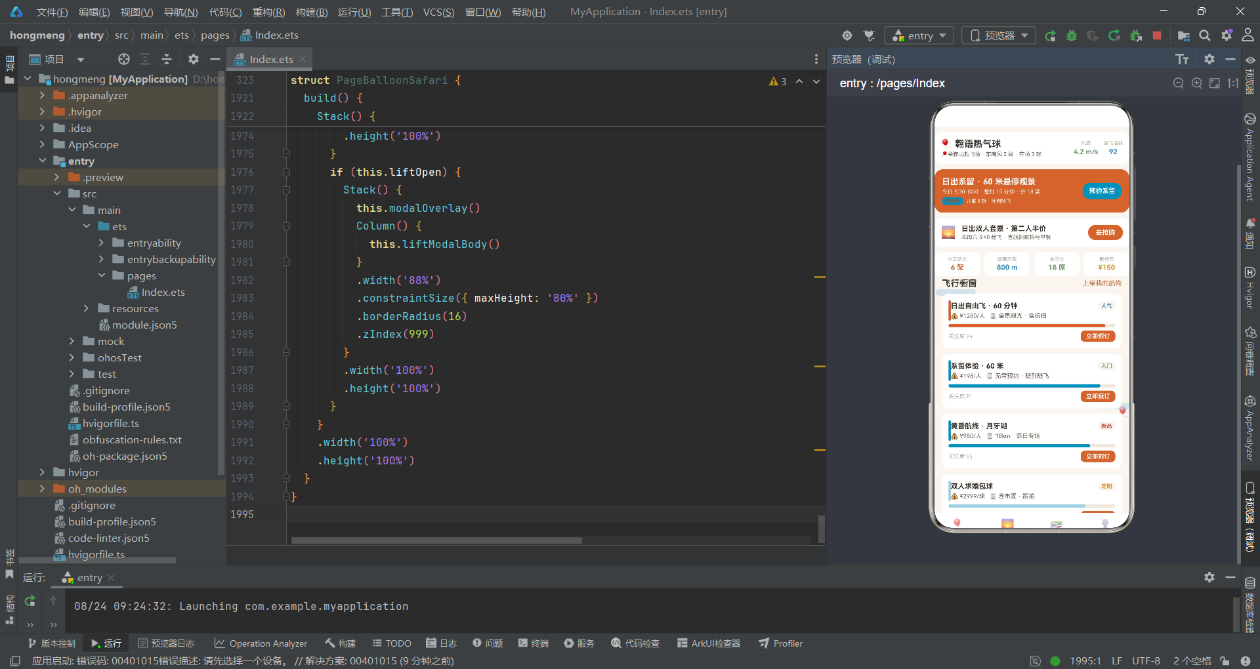Switch to the Index.ets editor tab
This screenshot has width=1260, height=669.
pos(271,59)
